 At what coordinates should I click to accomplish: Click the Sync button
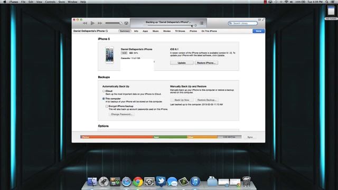(250, 137)
